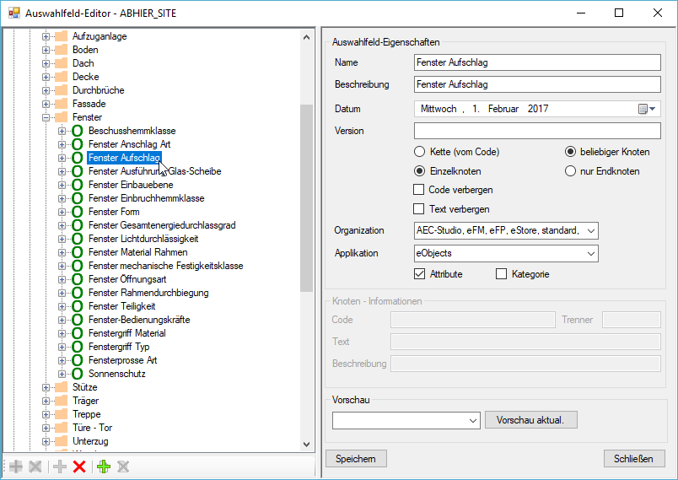Expand Fenster Gesamtenergiedurchlassgrad node
The width and height of the screenshot is (678, 480).
(62, 225)
